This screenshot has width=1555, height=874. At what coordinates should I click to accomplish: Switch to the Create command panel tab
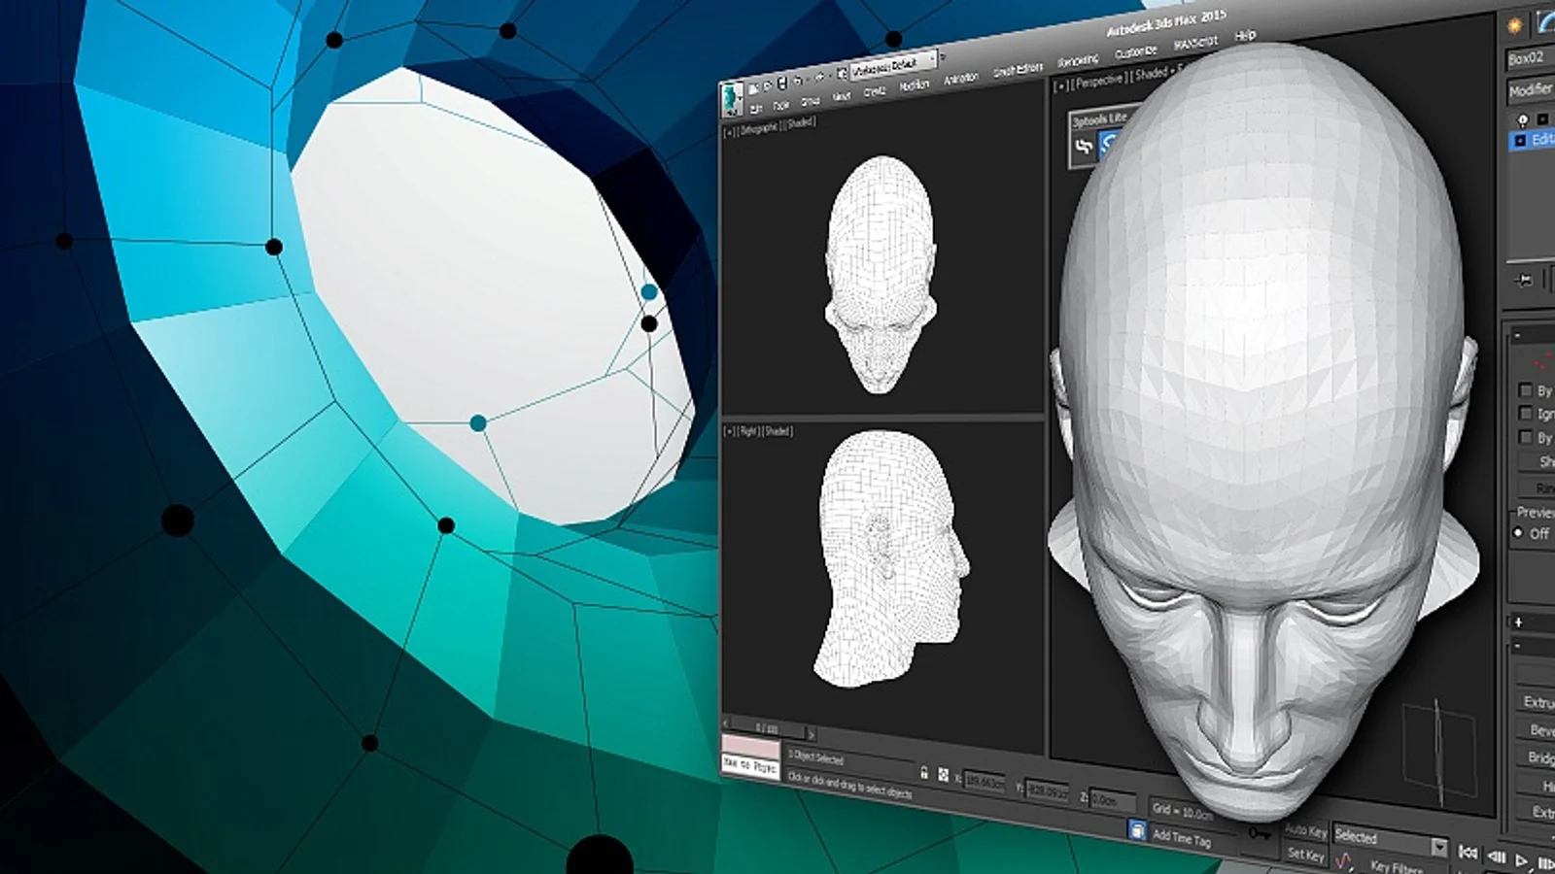1513,26
